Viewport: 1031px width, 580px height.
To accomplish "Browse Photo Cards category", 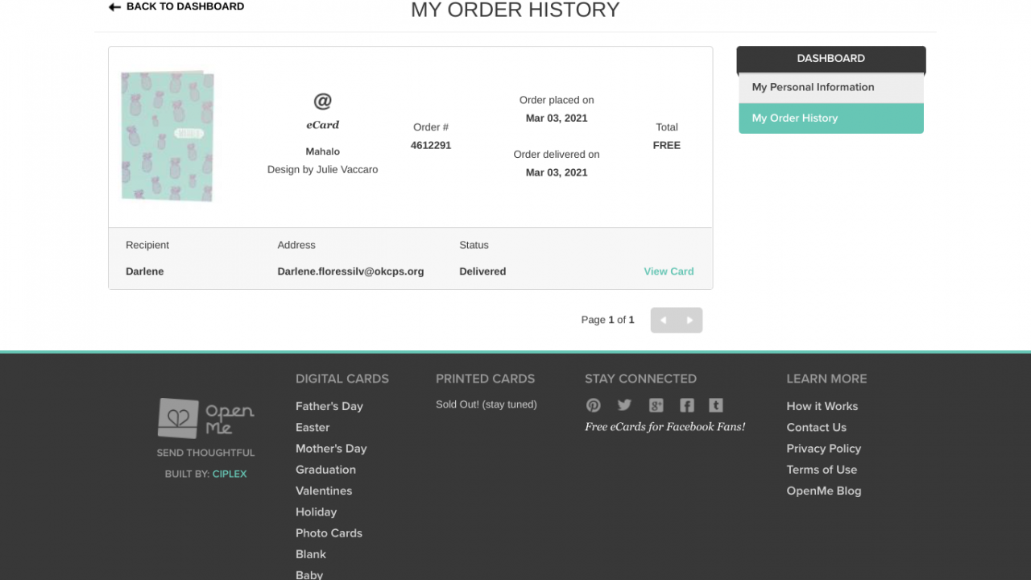I will [329, 533].
